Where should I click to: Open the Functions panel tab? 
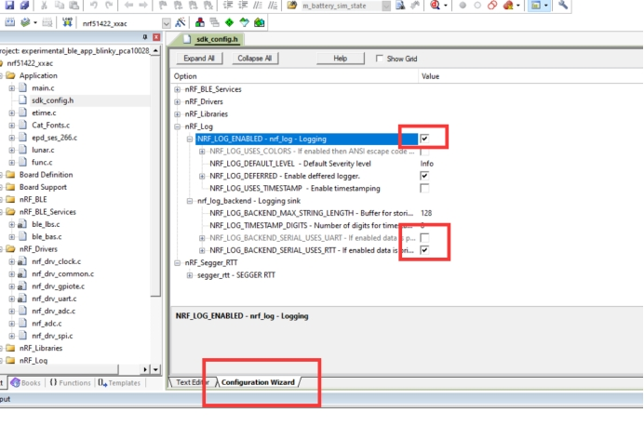click(70, 382)
